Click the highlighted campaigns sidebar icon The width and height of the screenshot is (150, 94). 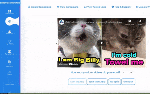click(9, 21)
